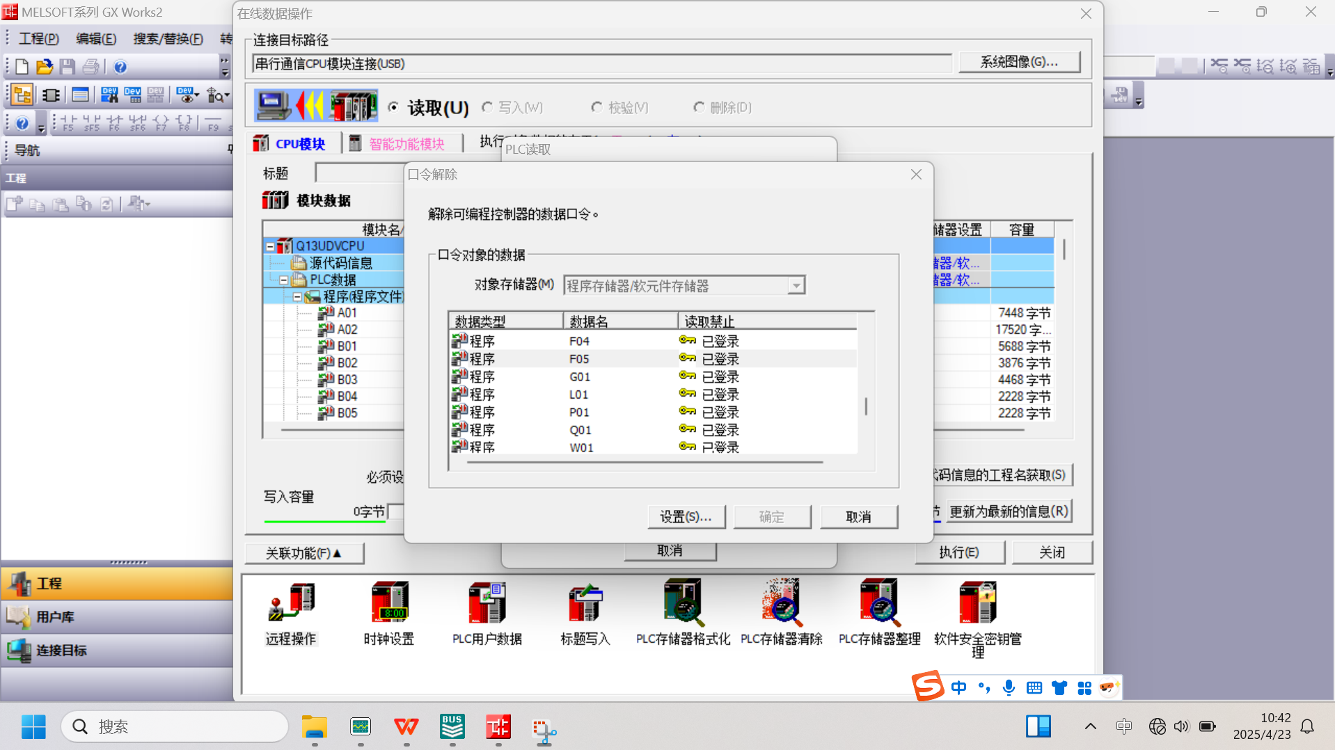Click the 远程操作 remote operation icon
The image size is (1335, 750).
(x=291, y=604)
